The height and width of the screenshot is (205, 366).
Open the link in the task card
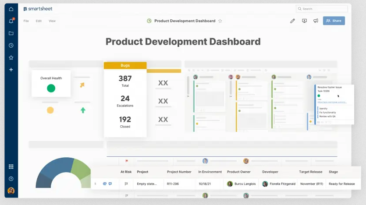pyautogui.click(x=332, y=102)
